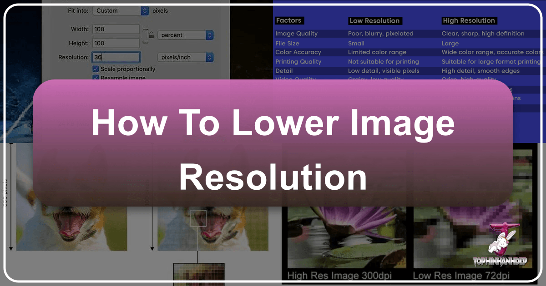Uncheck the Scale proportionally checkbox
Viewport: 546px width, 286px height.
tap(95, 69)
